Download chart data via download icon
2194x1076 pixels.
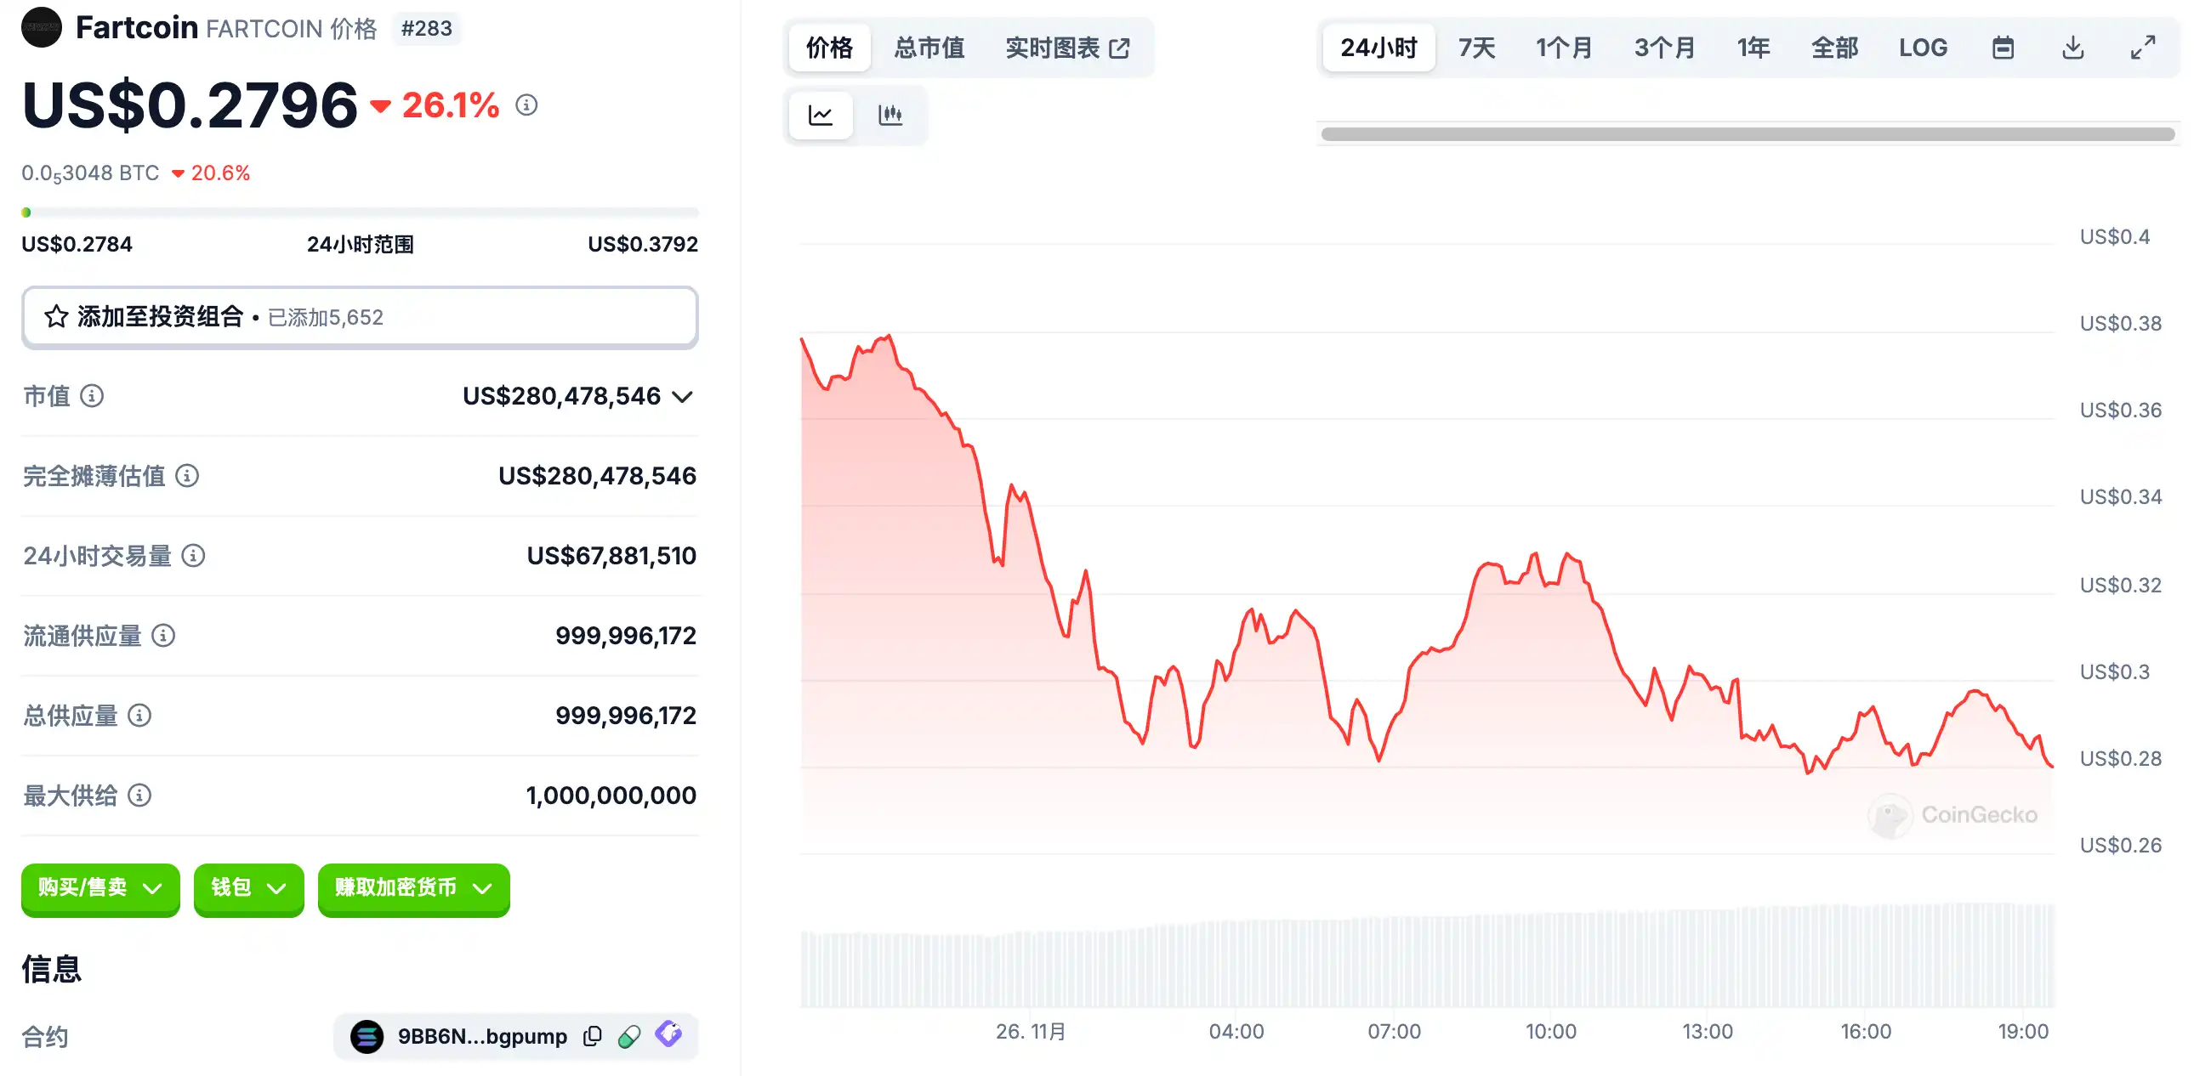2072,48
